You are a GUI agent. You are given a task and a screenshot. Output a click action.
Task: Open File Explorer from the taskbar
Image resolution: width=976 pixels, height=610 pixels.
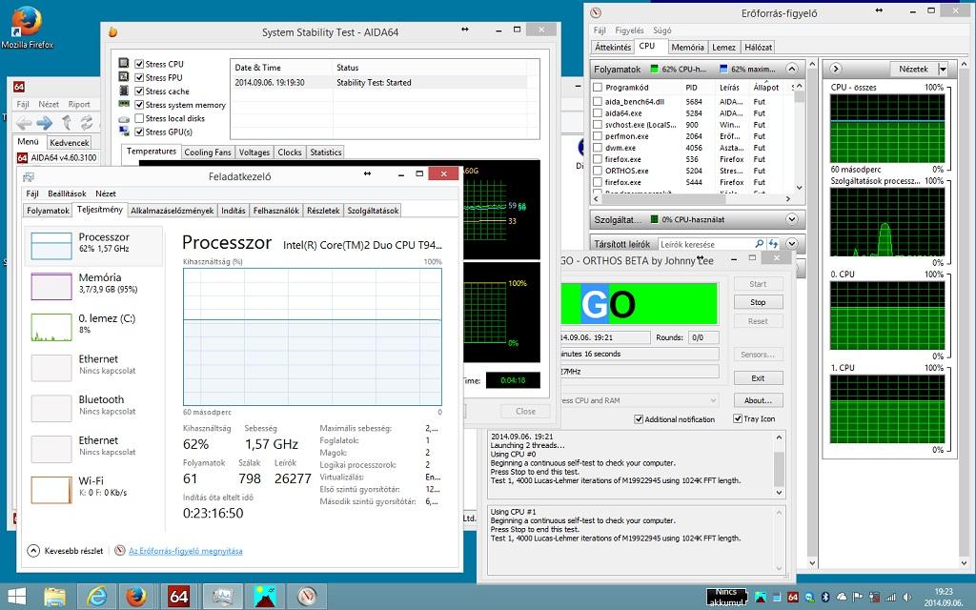54,597
